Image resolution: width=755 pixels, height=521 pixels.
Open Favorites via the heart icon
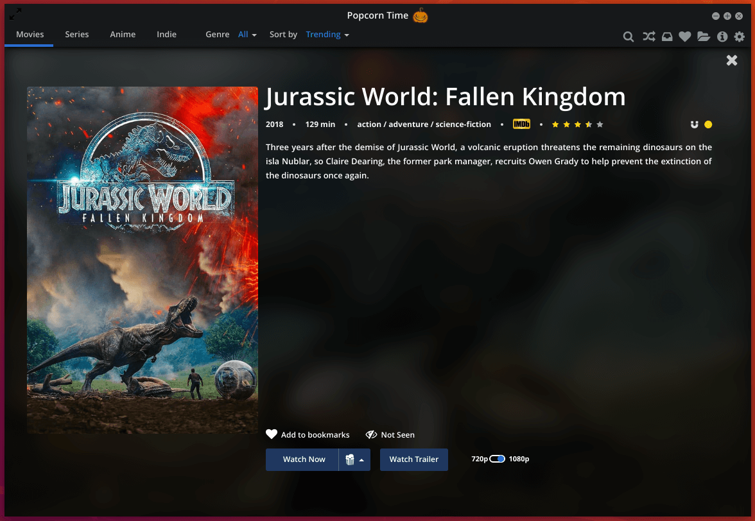pos(684,37)
